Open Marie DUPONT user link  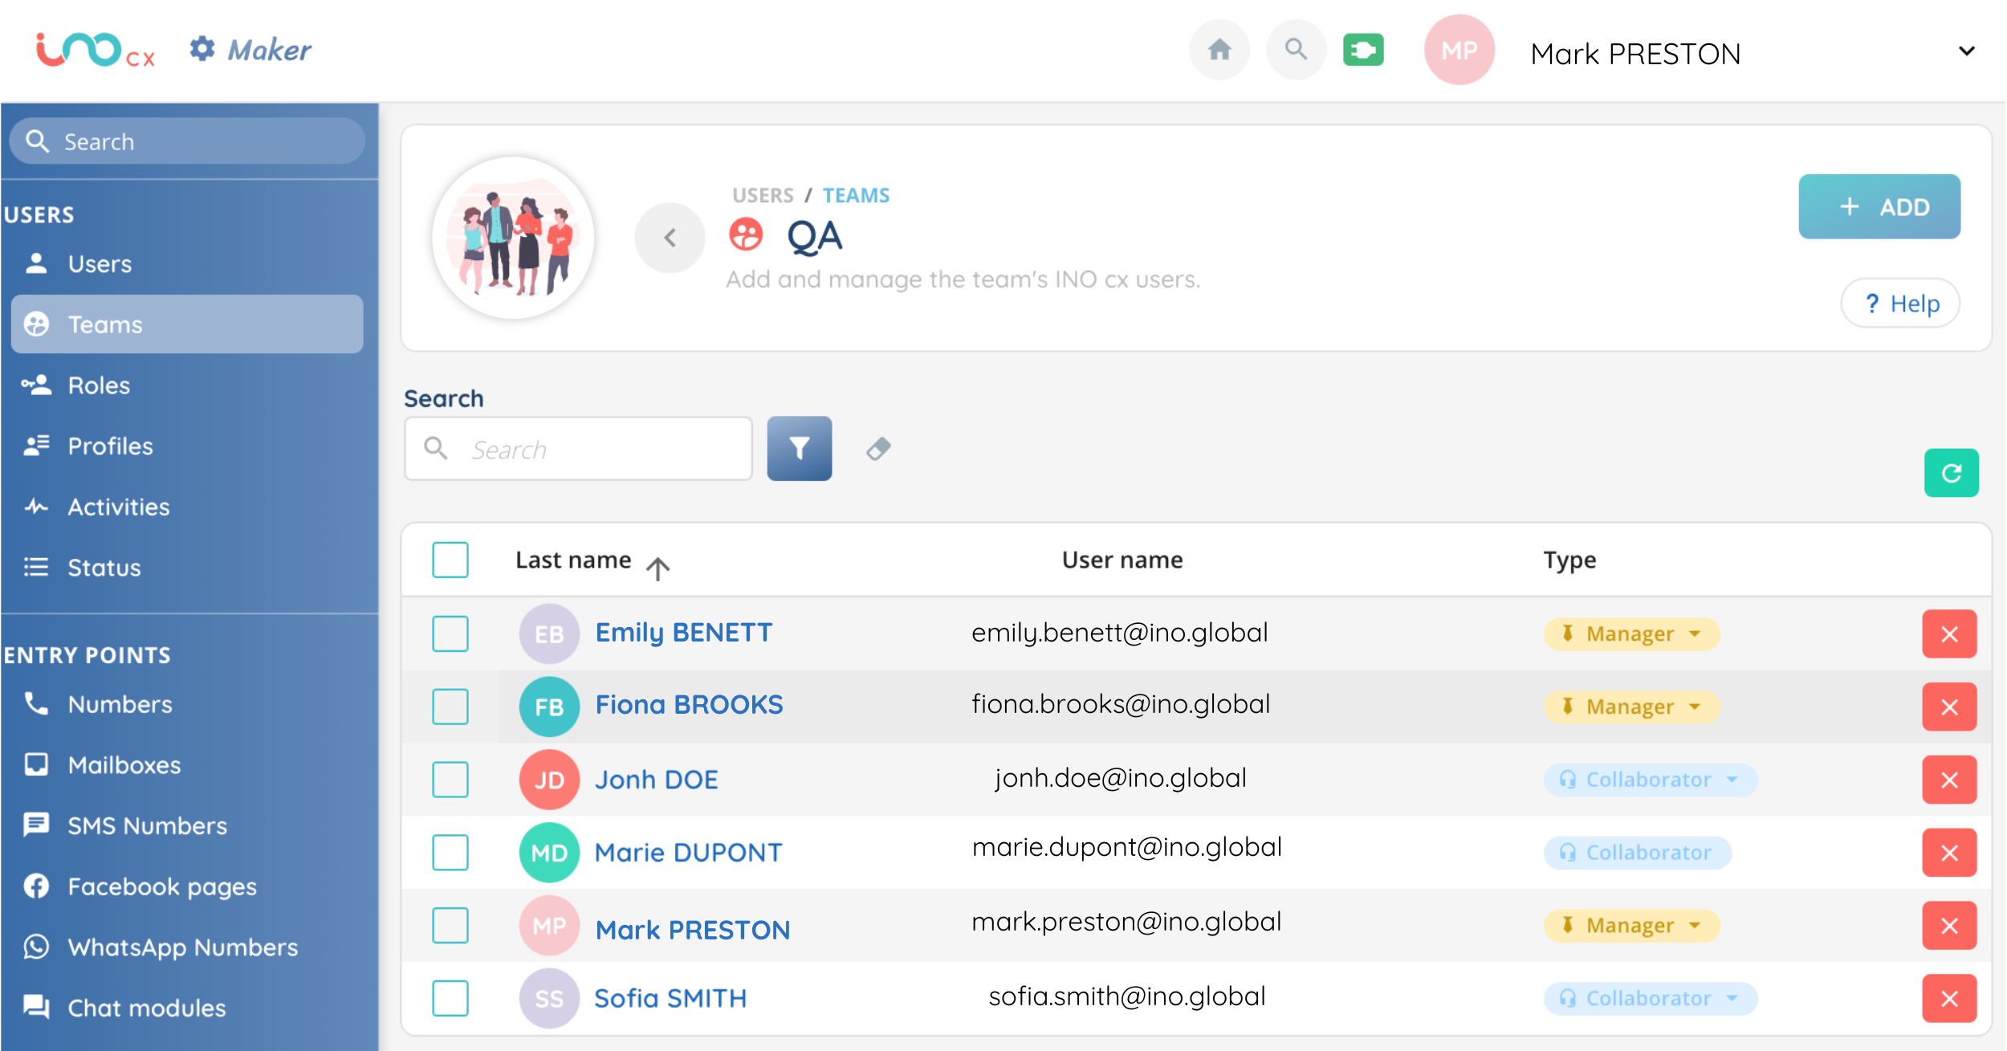pos(688,853)
